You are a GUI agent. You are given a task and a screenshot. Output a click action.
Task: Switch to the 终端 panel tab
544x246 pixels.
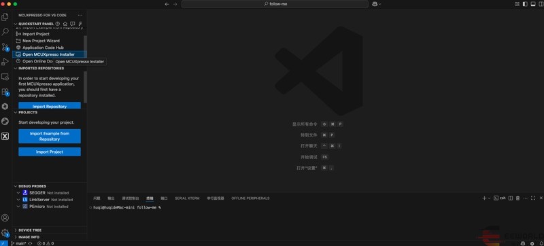pyautogui.click(x=150, y=198)
